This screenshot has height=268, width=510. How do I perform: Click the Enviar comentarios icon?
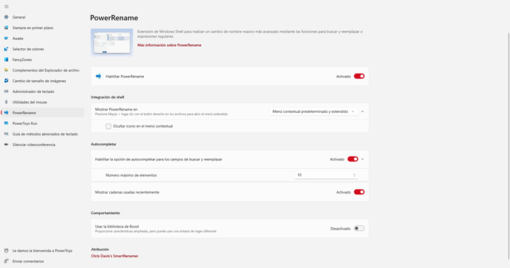[6, 261]
